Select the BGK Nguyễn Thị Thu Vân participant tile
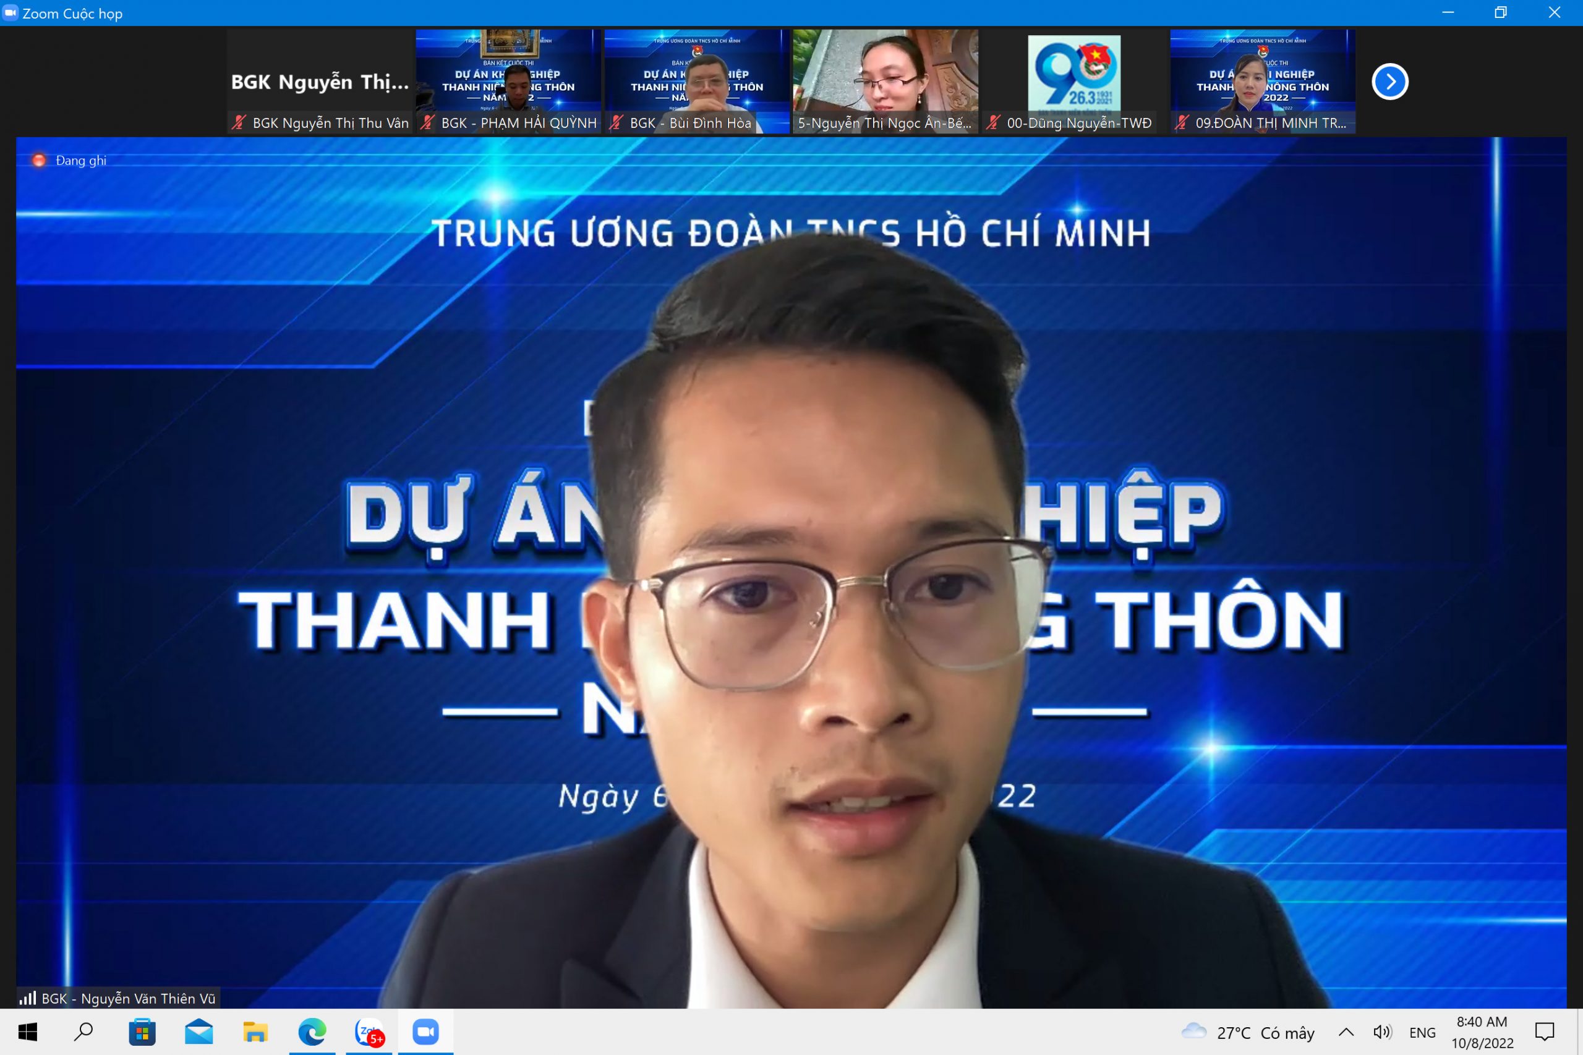Viewport: 1583px width, 1055px height. [x=320, y=82]
